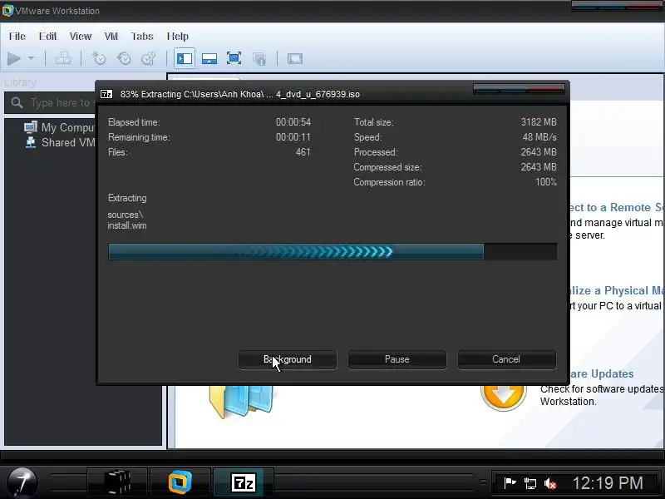Screen dimensions: 665x499
Task: Click the 7z icon in dialog title
Action: click(106, 94)
